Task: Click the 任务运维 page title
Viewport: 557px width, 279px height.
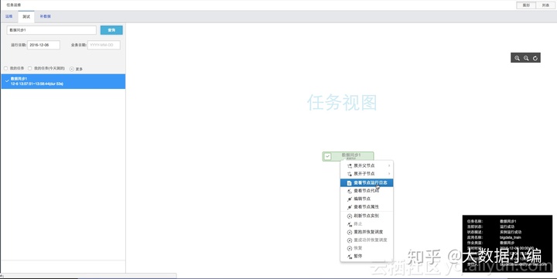Action: click(x=13, y=5)
